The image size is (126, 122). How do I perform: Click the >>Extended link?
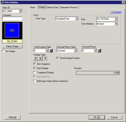point(116,12)
